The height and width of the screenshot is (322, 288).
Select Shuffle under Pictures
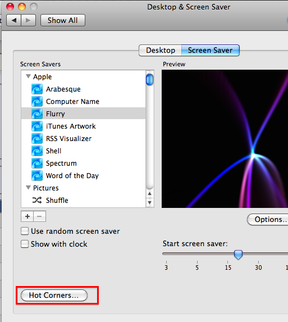pyautogui.click(x=57, y=200)
